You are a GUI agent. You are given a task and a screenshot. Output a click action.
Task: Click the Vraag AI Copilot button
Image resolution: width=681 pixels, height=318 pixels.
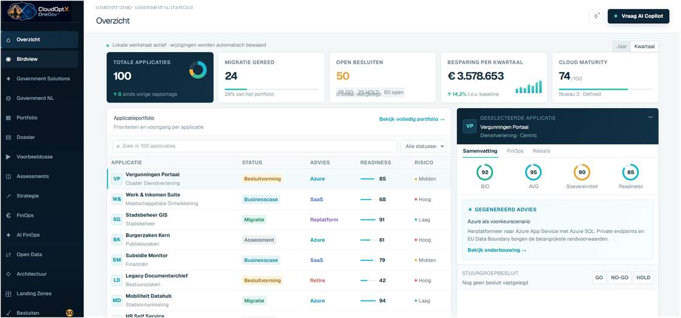(x=638, y=16)
